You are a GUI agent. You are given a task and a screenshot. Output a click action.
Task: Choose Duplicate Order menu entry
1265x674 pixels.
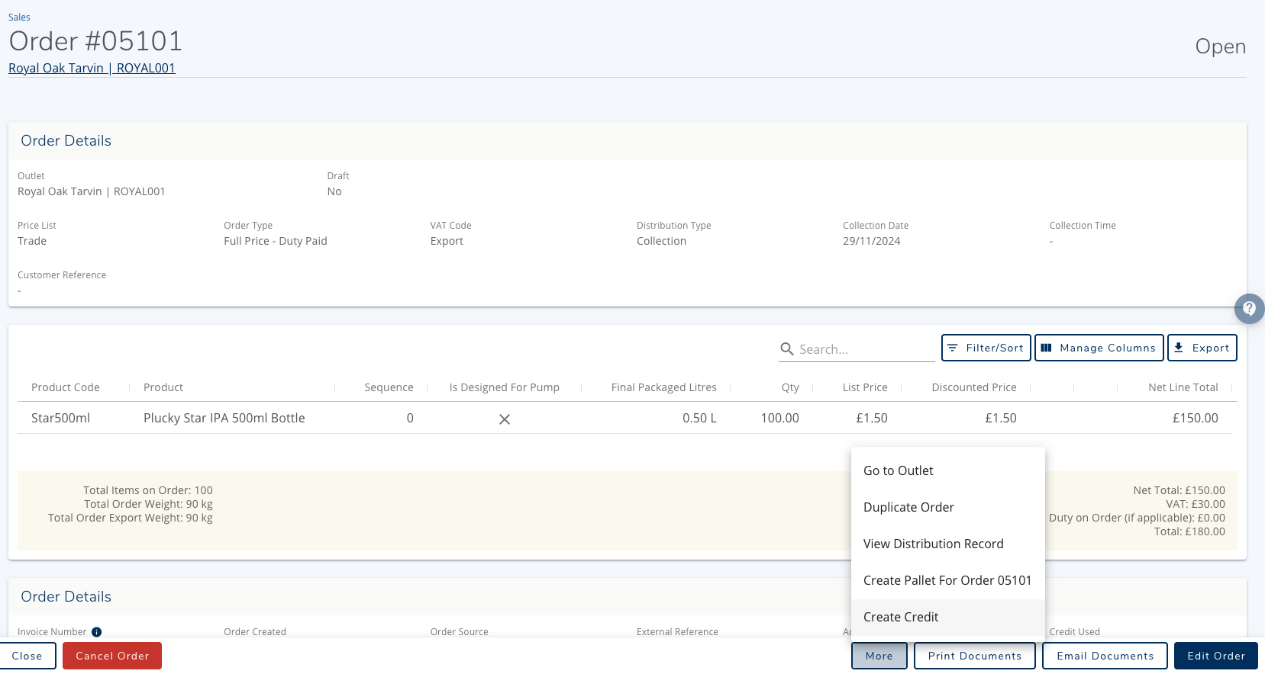[x=948, y=508]
